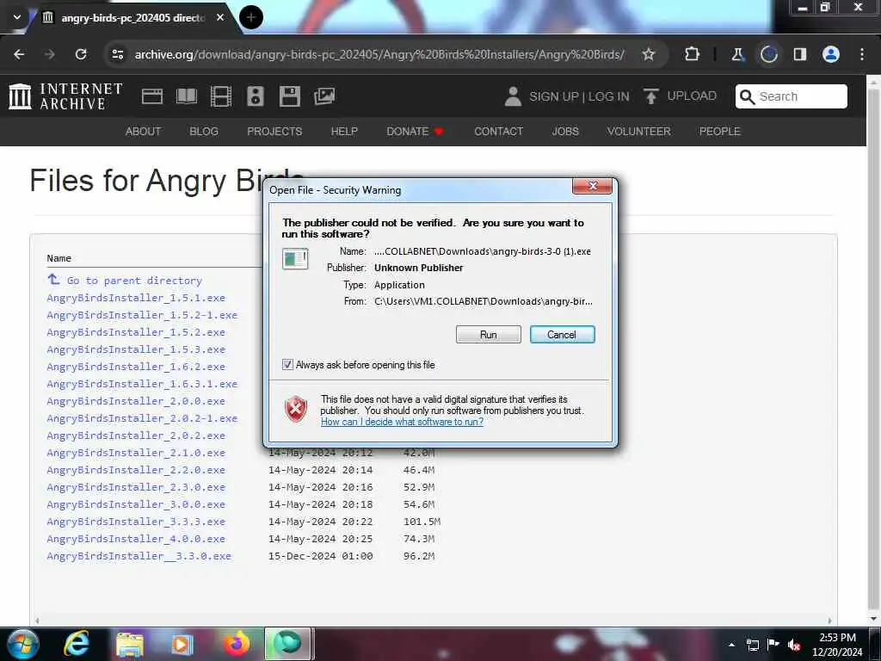This screenshot has height=661, width=881.
Task: Open the Audio speaker icon
Action: click(255, 96)
